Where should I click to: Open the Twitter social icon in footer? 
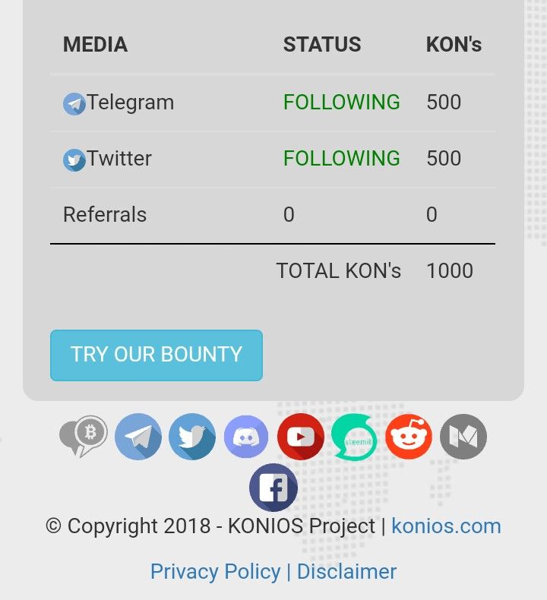[192, 437]
